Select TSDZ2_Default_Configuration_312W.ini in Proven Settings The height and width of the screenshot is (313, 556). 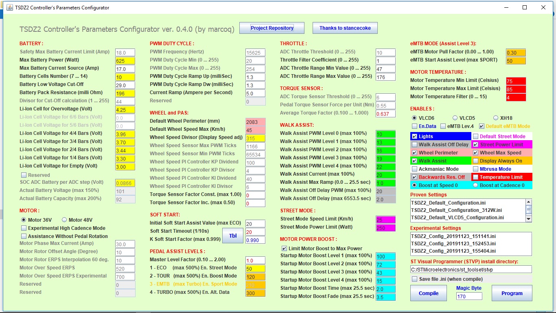(467, 210)
